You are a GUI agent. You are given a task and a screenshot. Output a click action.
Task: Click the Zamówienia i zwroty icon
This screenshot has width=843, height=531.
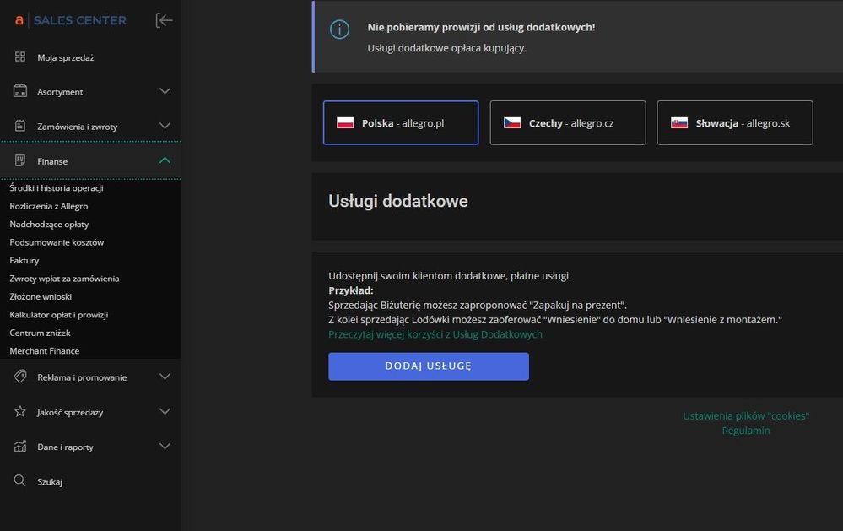coord(20,126)
